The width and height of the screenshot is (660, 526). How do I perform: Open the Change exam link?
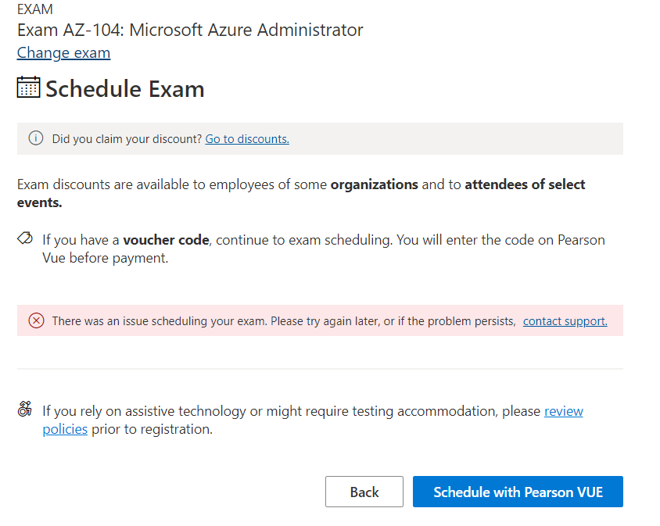coord(63,52)
